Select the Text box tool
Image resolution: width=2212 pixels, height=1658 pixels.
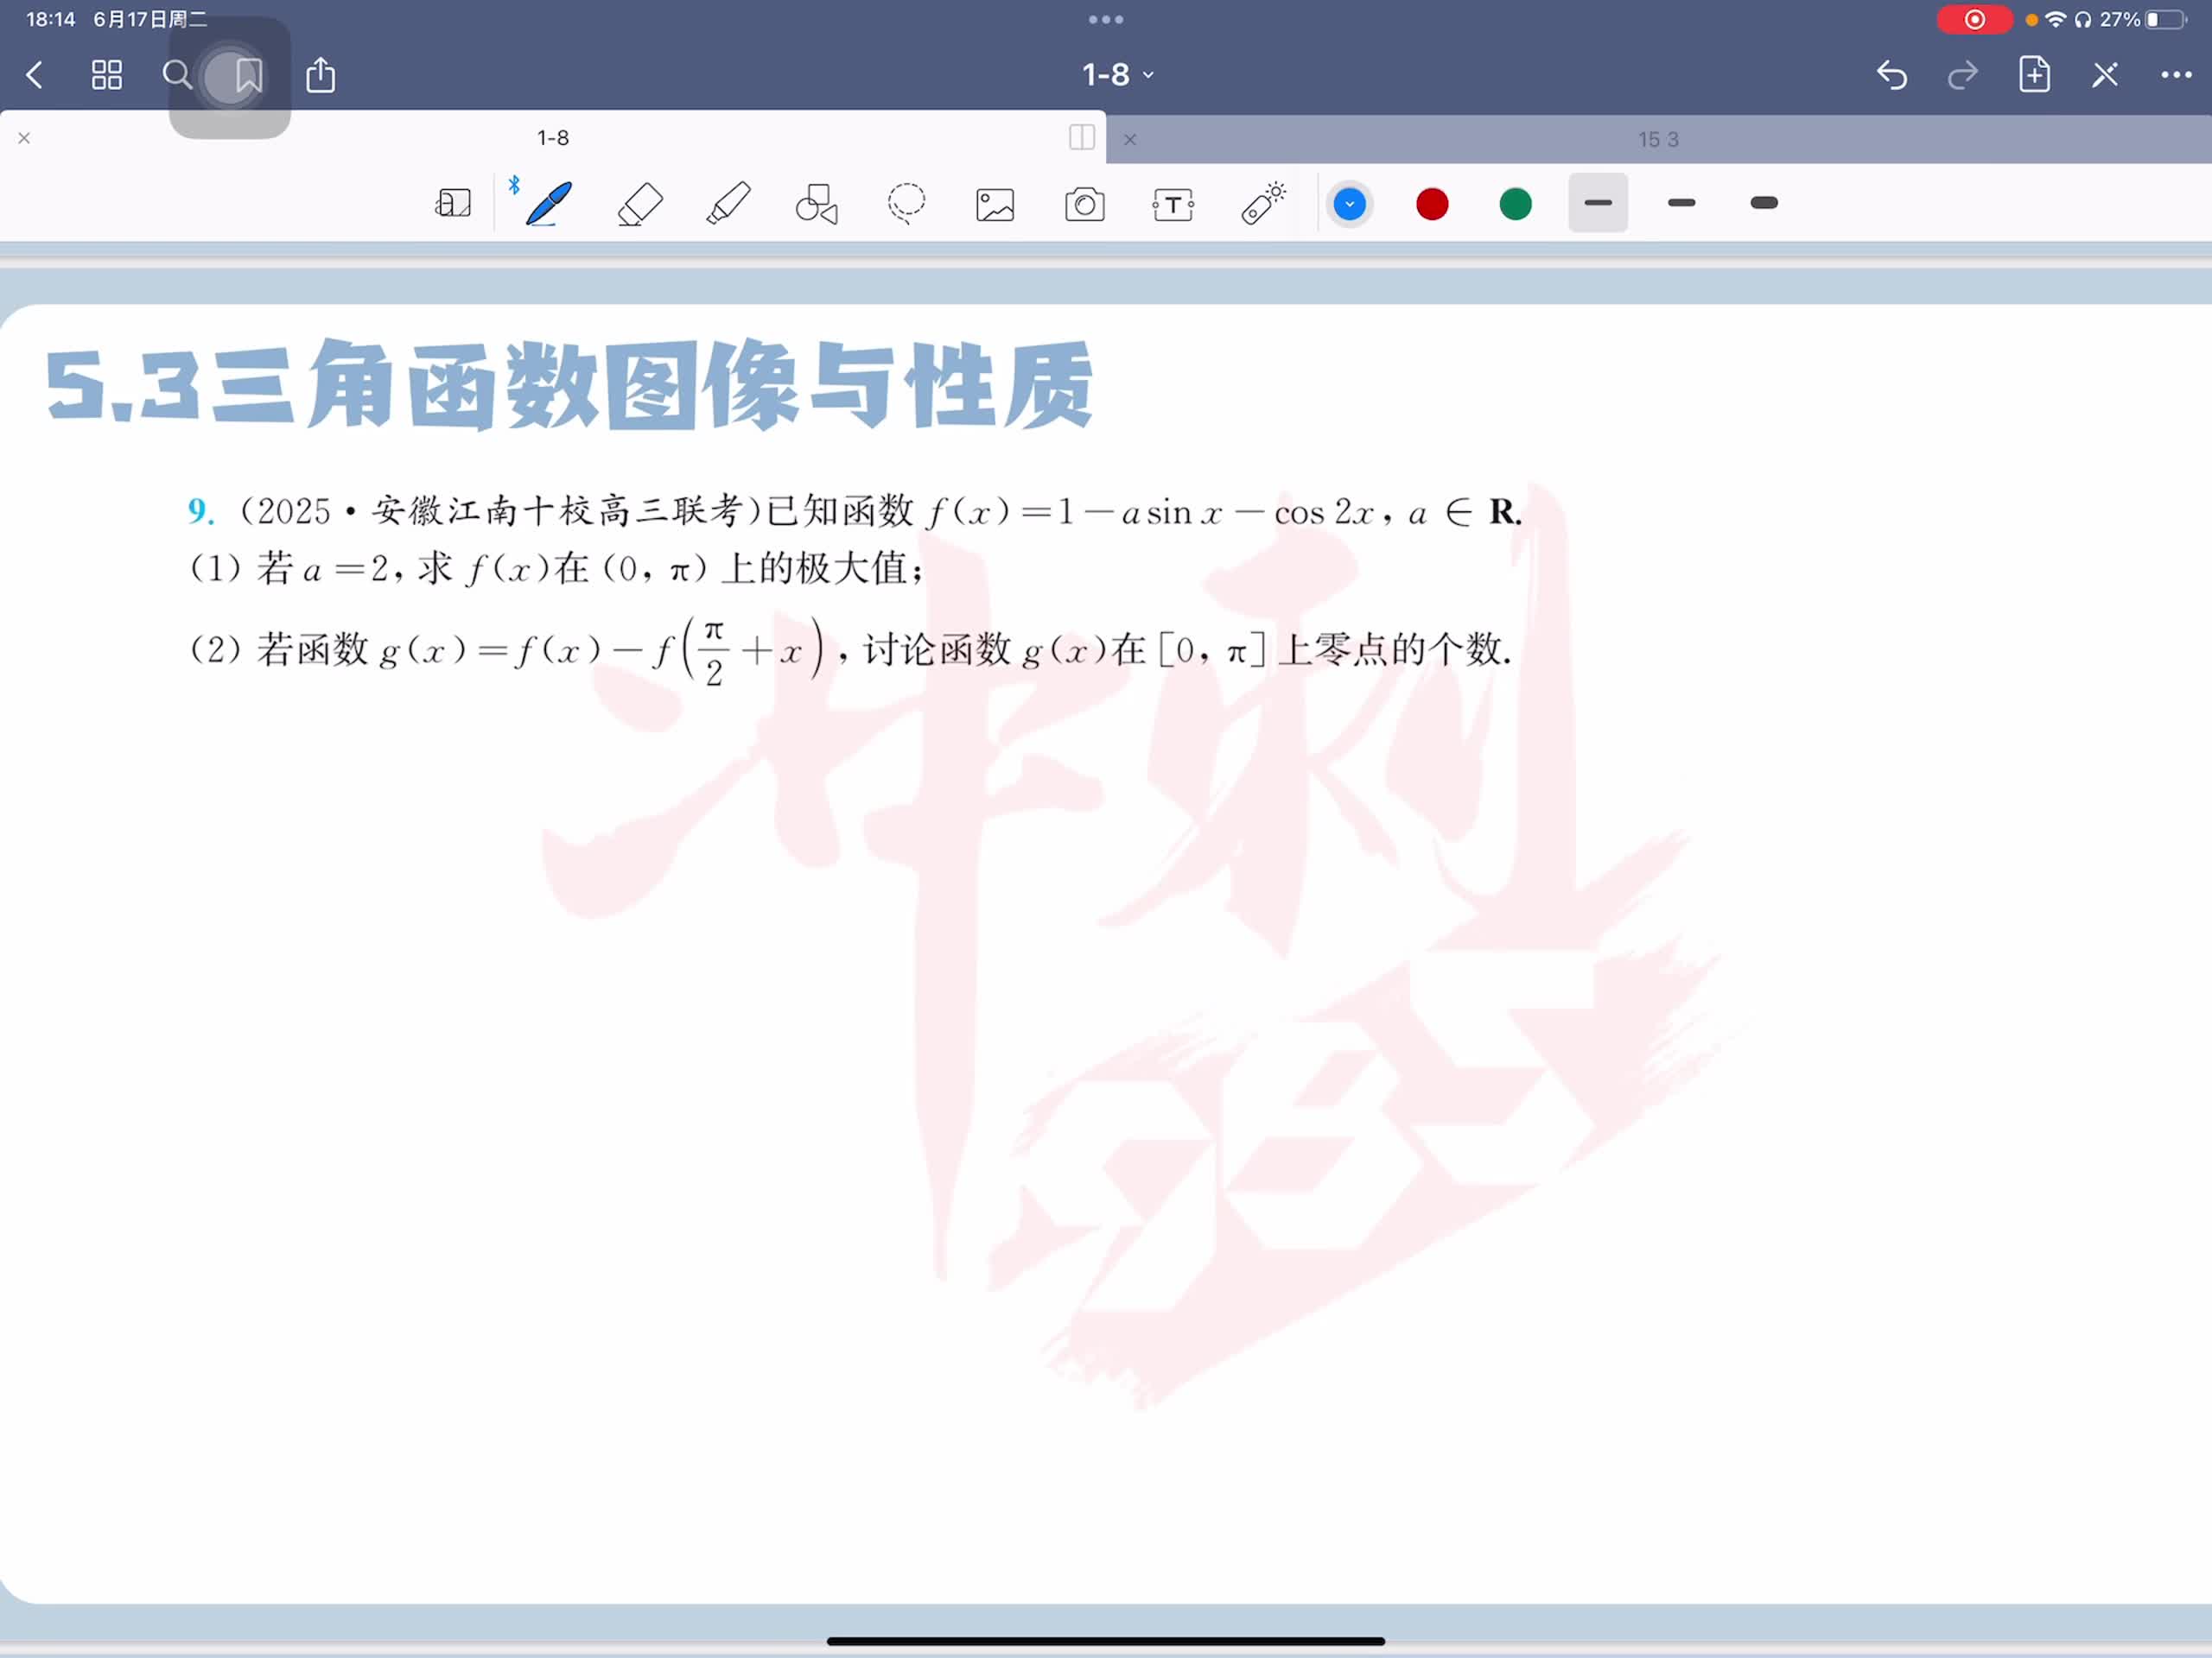(1173, 205)
